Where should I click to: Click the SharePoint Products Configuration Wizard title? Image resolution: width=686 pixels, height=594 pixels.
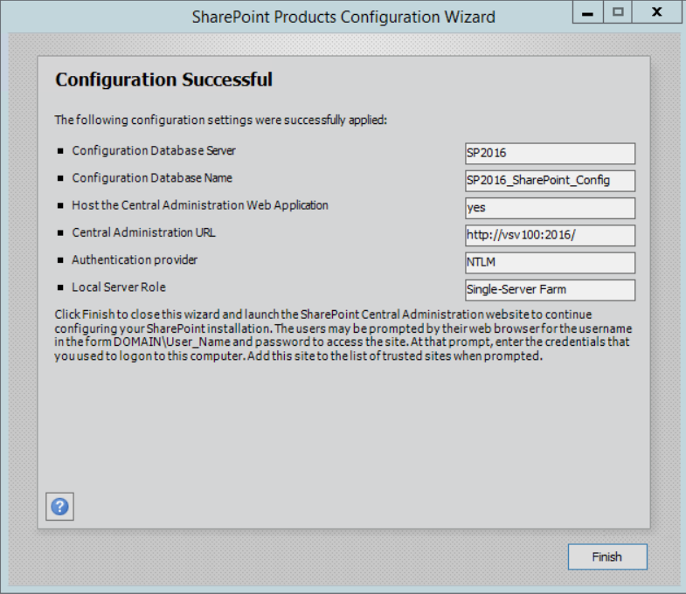point(343,17)
